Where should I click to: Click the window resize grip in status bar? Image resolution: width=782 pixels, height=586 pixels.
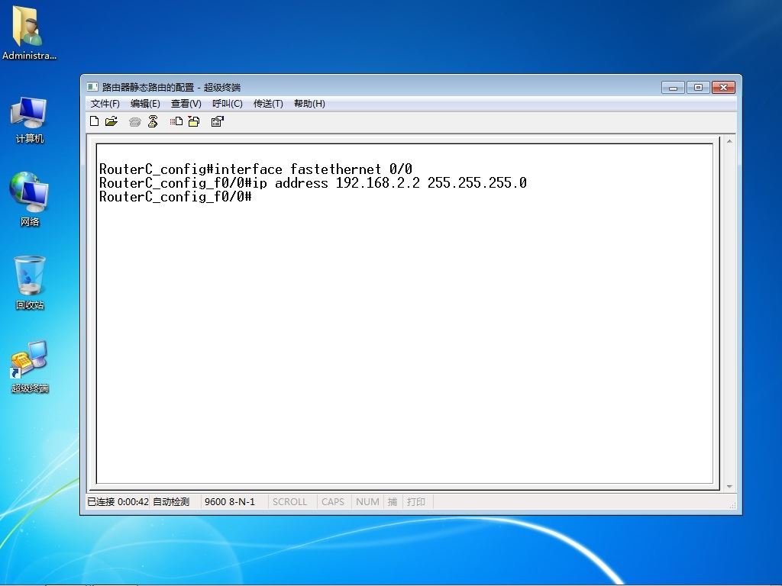click(x=732, y=505)
